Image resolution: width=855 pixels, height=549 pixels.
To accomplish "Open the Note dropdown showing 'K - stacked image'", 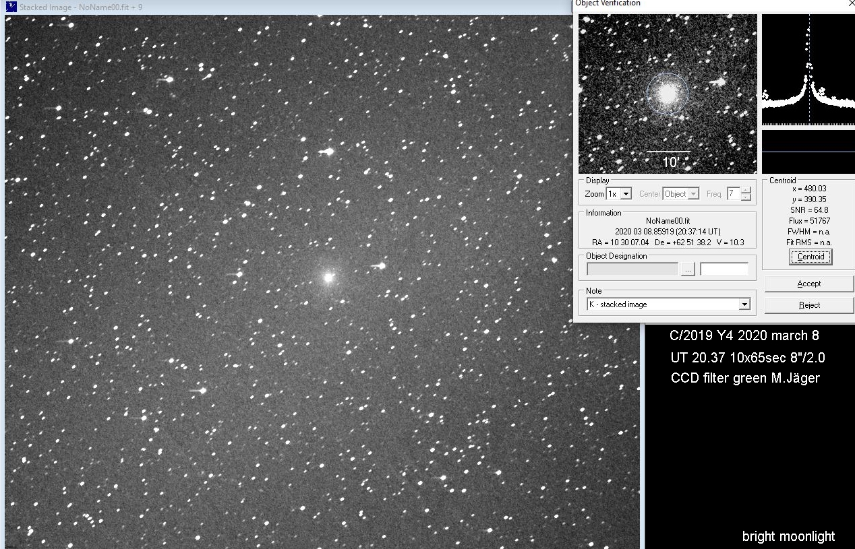I will pyautogui.click(x=744, y=304).
